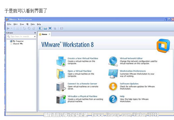Click the text 'Check for software updates for VMware Workstation.'
This screenshot has height=120, width=174.
[137, 88]
